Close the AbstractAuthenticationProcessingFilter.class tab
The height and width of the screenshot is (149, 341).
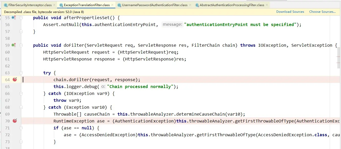(267, 5)
